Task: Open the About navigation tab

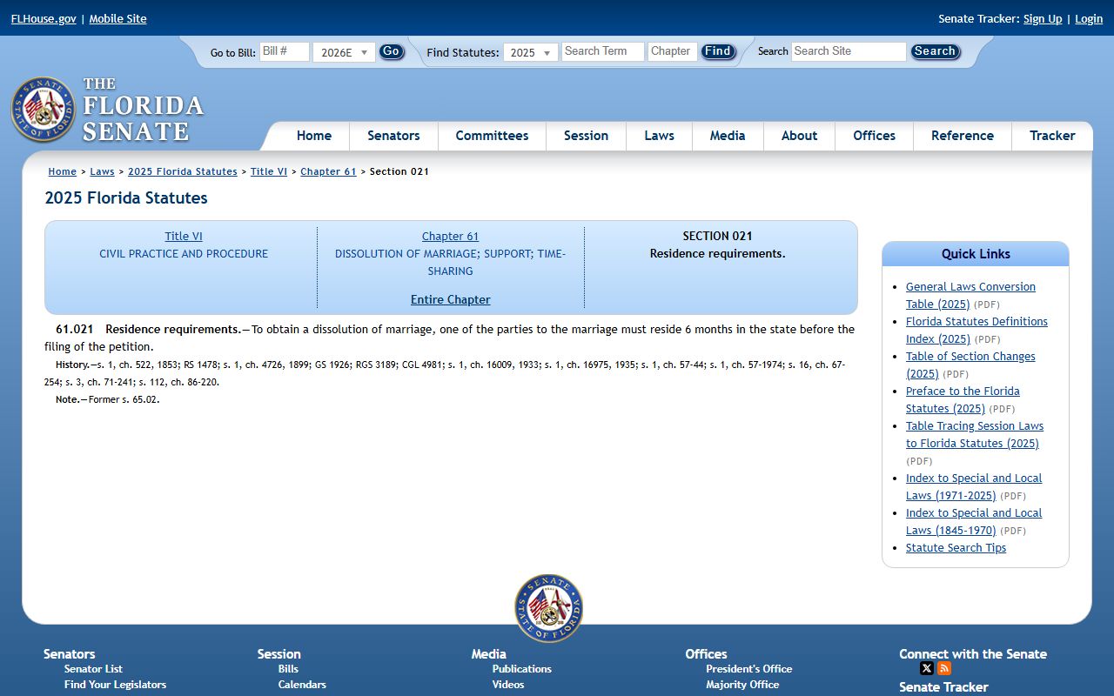Action: point(799,136)
